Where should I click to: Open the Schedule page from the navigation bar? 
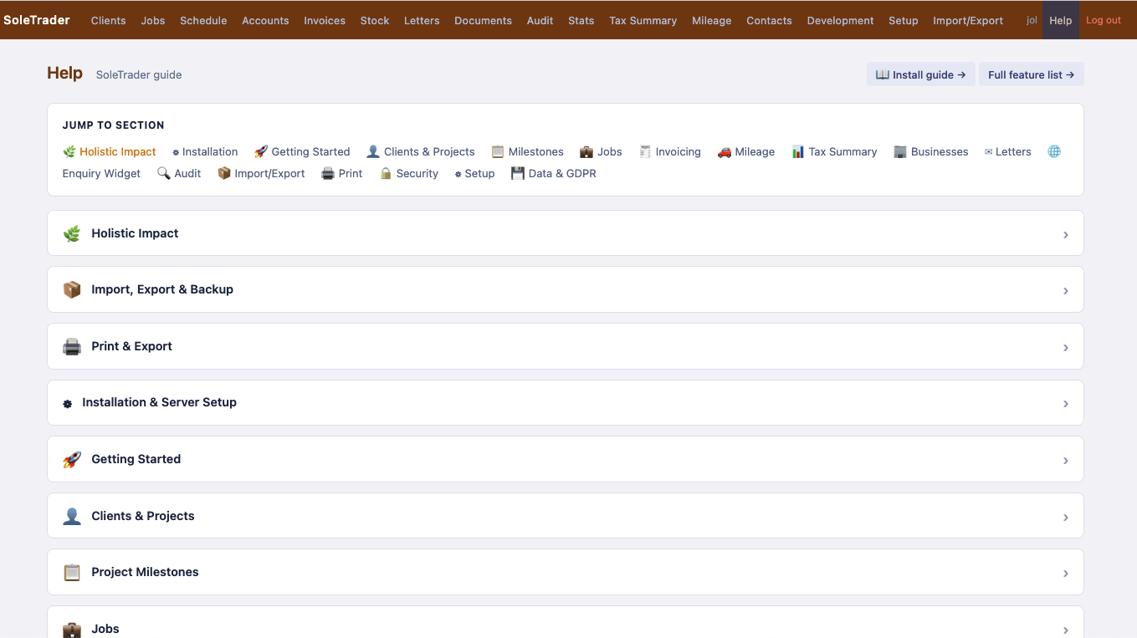203,20
